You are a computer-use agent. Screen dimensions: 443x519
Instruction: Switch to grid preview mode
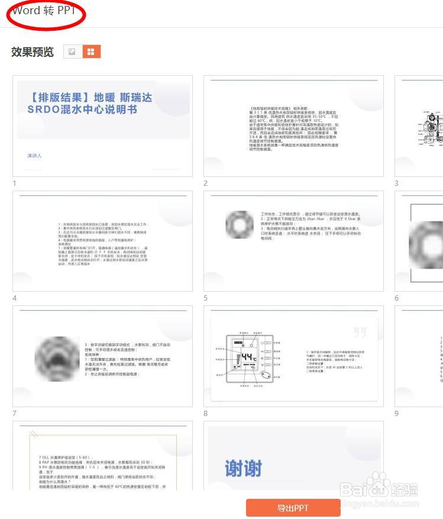pyautogui.click(x=91, y=51)
